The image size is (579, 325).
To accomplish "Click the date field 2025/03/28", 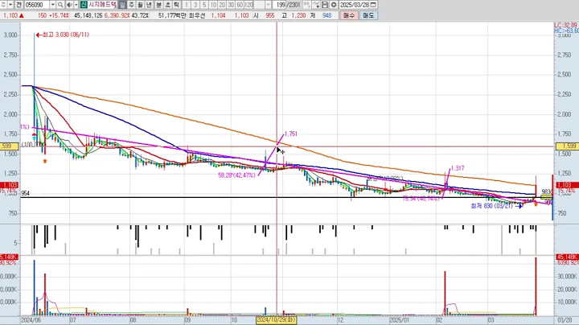I will [x=354, y=5].
